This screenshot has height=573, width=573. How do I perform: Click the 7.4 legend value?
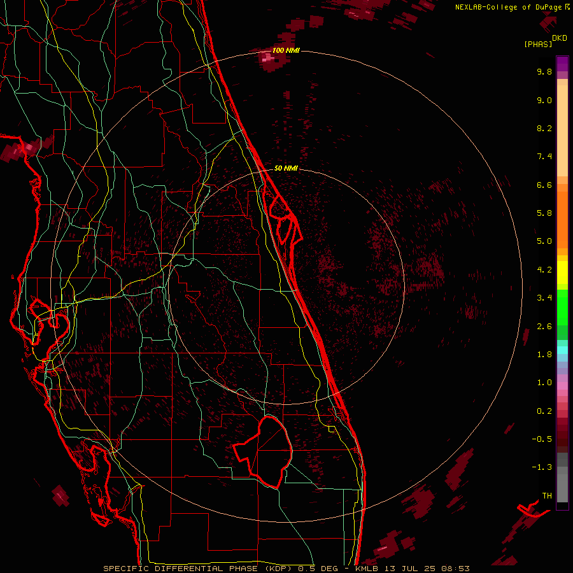click(544, 157)
